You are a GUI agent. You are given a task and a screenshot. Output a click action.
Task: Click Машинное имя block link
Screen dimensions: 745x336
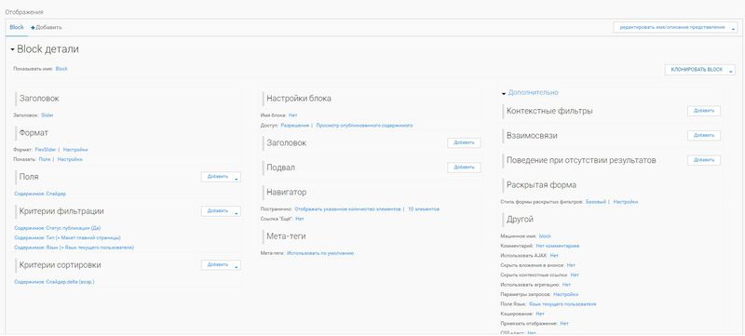[545, 235]
